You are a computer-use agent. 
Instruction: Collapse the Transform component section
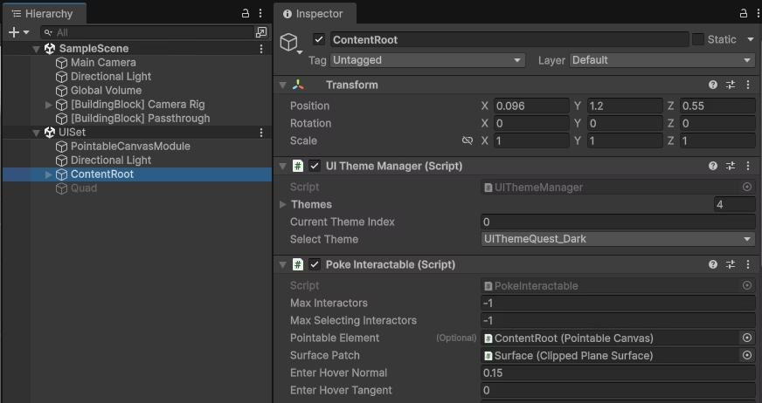(282, 85)
